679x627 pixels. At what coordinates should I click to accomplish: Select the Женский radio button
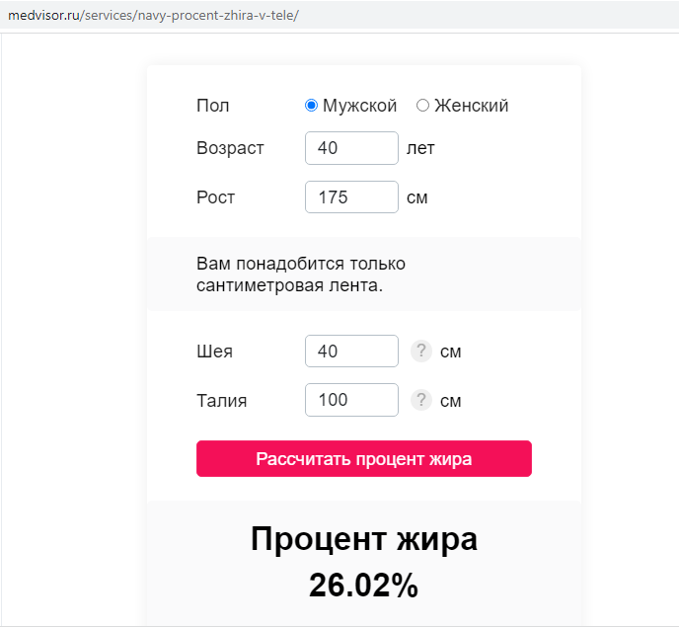click(422, 106)
